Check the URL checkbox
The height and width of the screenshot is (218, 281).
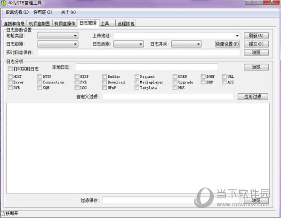click(224, 76)
